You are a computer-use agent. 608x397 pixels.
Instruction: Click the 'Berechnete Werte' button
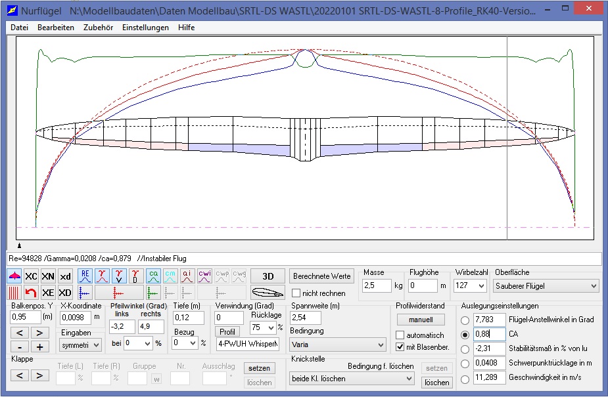[x=322, y=276]
